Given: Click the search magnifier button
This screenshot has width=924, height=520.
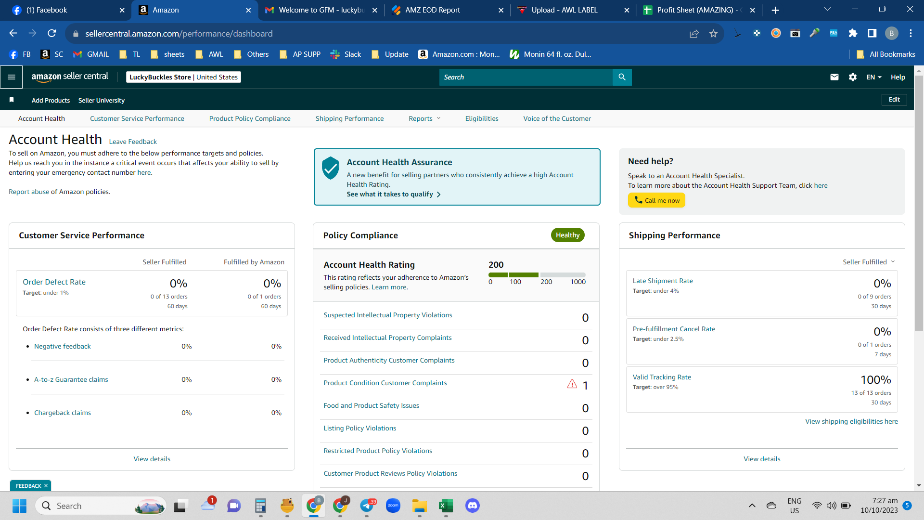Looking at the screenshot, I should coord(622,77).
